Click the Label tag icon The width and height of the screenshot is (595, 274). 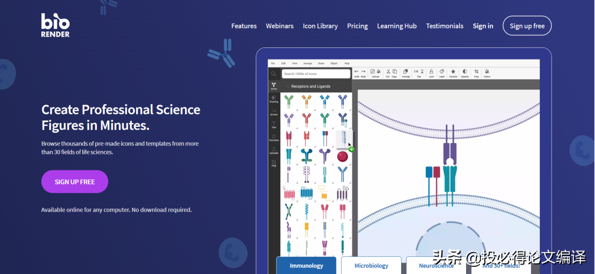pos(442,71)
